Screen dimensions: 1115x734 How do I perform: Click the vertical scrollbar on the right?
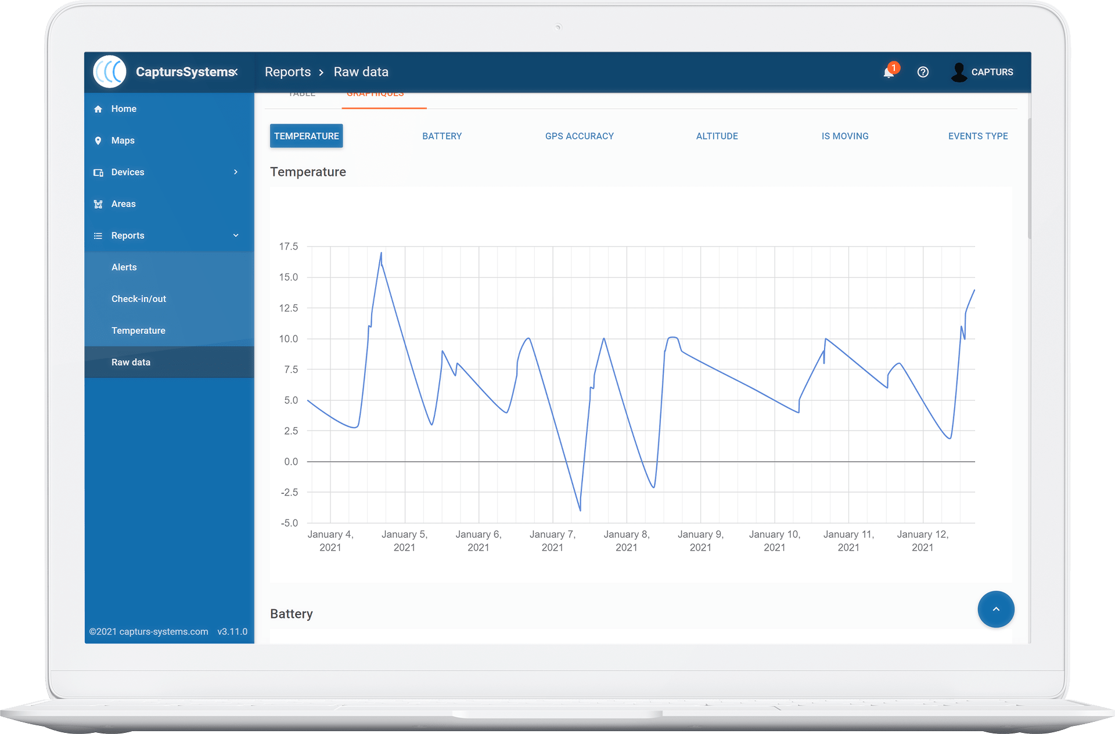[x=1029, y=178]
